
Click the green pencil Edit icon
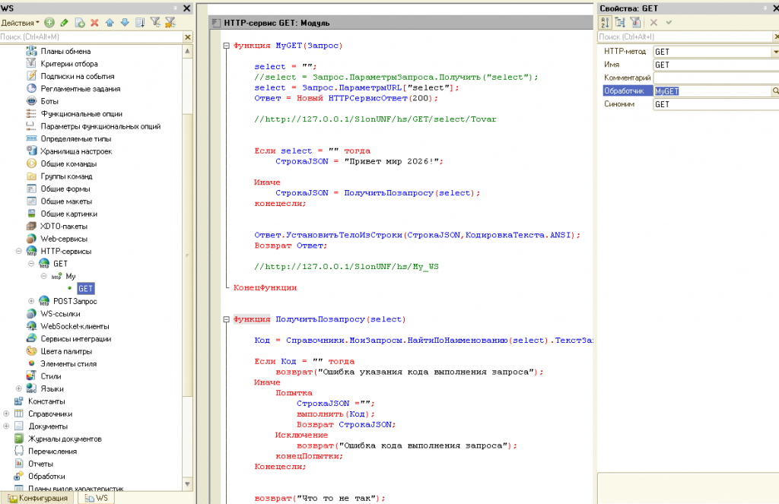[x=64, y=22]
